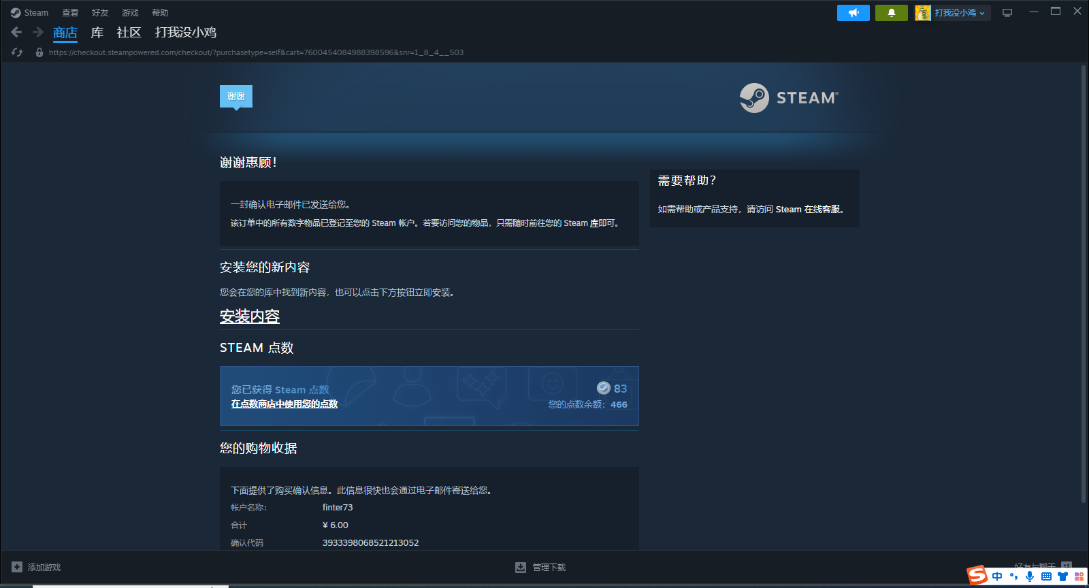The image size is (1089, 588).
Task: Click the 确认代码 label
Action: click(247, 542)
